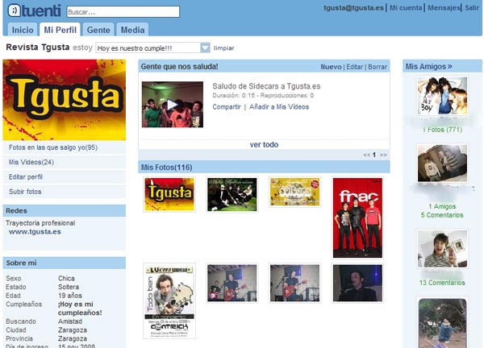
Task: Open Mensajes in the top bar
Action: click(443, 7)
